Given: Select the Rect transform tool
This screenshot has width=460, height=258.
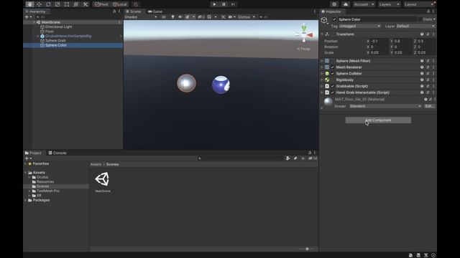Looking at the screenshot, I should 67,4.
